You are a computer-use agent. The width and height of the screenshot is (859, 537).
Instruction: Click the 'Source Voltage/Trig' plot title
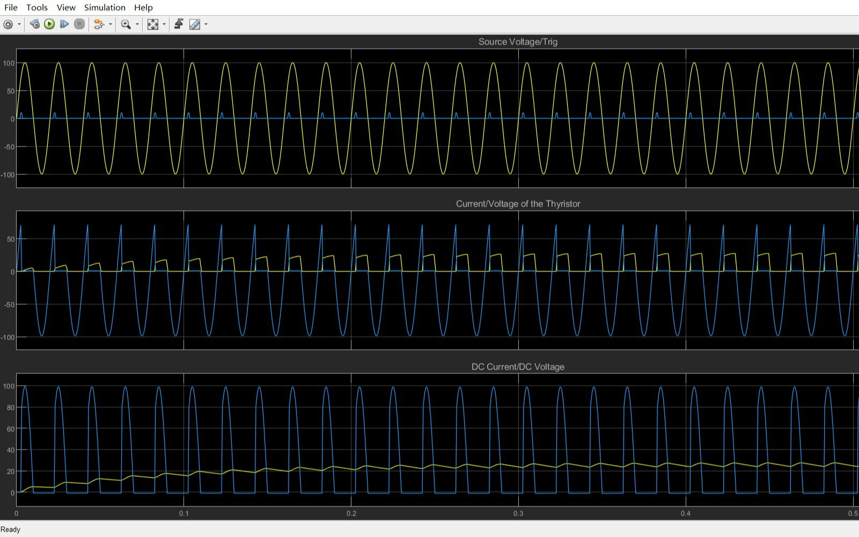pos(518,42)
